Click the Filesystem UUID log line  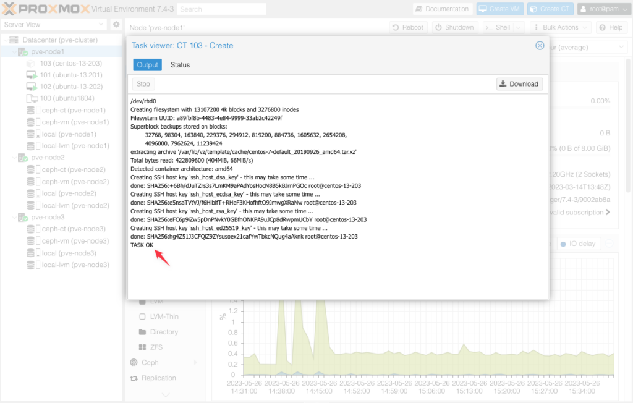(206, 118)
